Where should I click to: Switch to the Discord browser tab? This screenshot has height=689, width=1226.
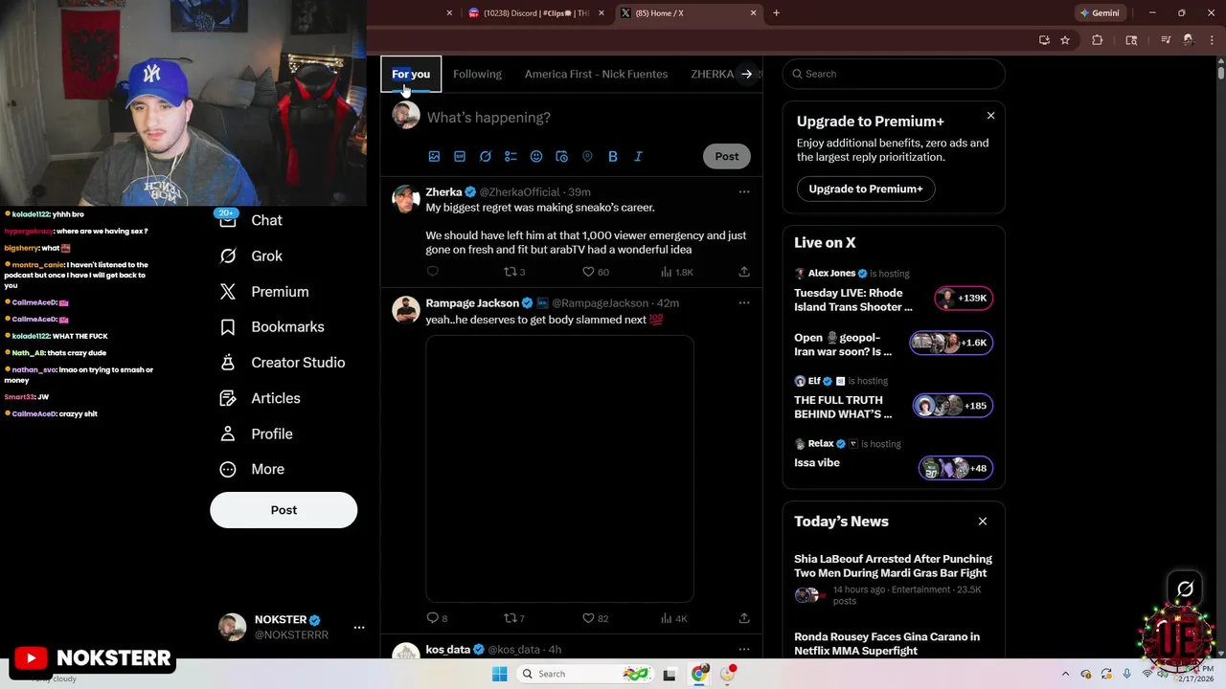click(x=534, y=13)
